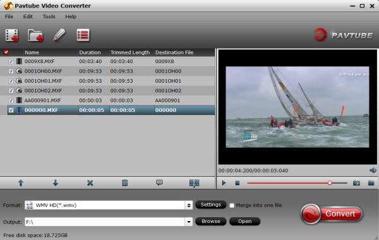Move selected item up with arrow icon
Viewport: 379px width, 240px height.
pos(21,183)
